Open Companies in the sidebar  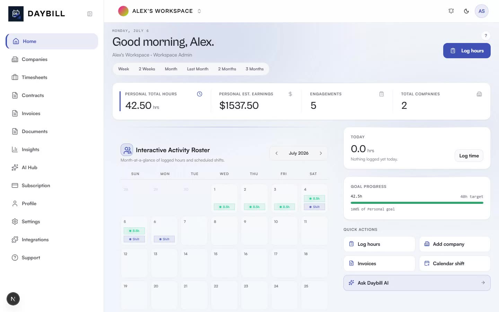click(52, 59)
